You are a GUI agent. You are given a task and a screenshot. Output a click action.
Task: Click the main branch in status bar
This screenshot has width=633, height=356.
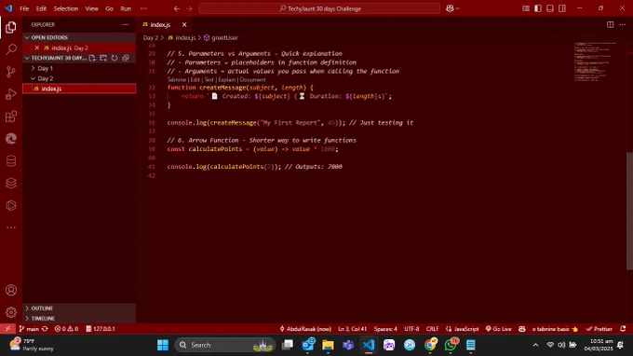pos(30,329)
